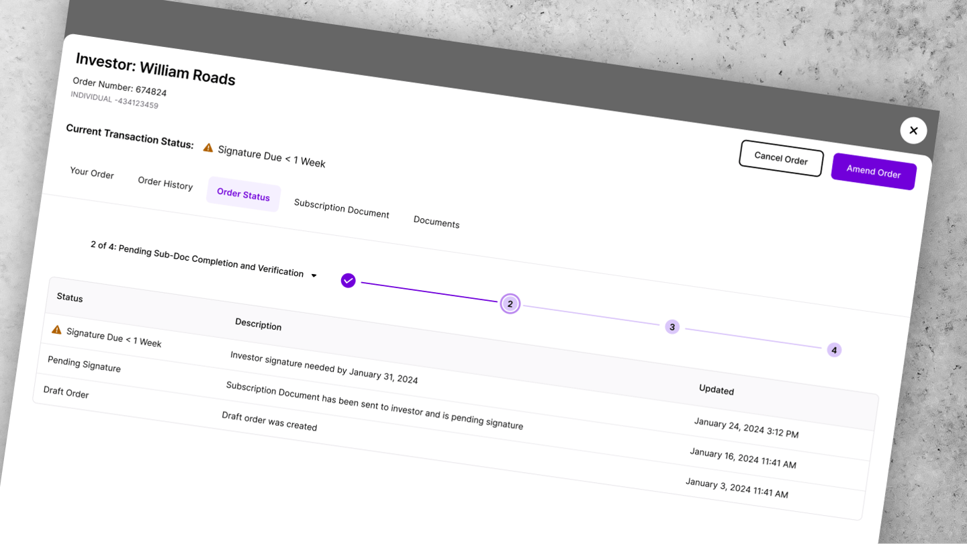
Task: Click the January 24, 2024 3:12 PM timestamp
Action: point(746,427)
